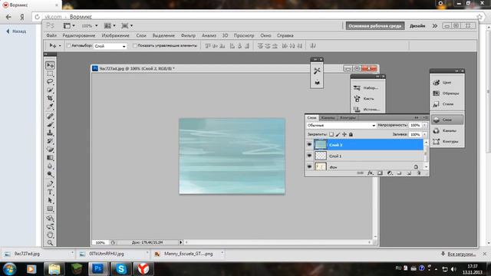The height and width of the screenshot is (276, 491).
Task: Select the Слой 2 layer thumbnail
Action: coord(321,145)
